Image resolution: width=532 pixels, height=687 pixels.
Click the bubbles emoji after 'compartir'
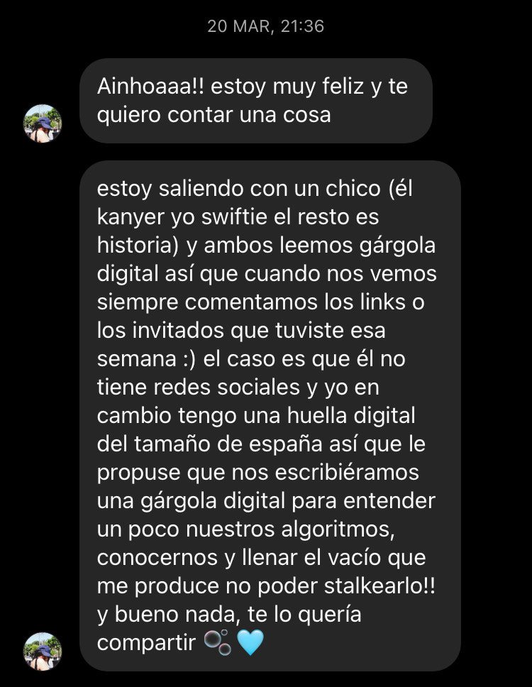tap(218, 643)
